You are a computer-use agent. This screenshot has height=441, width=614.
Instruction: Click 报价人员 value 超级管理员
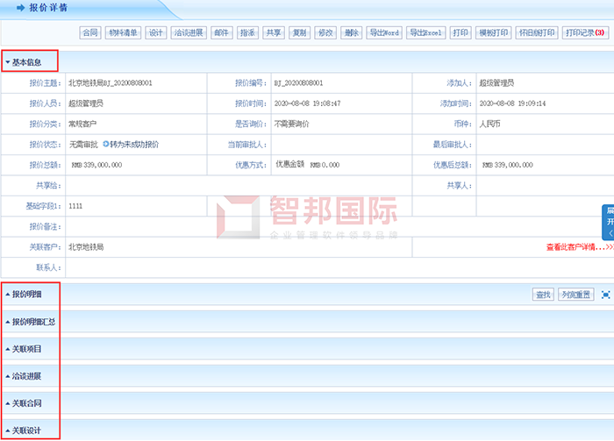[x=86, y=103]
